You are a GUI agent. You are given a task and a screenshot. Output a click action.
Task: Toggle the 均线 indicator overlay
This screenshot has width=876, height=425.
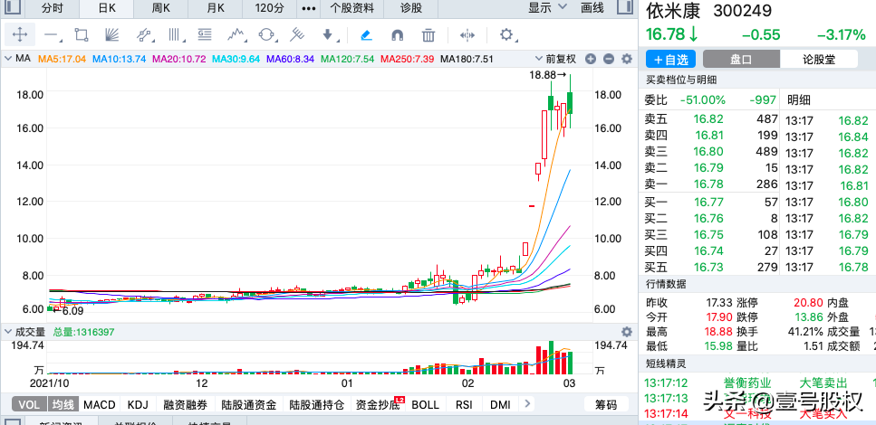coord(62,404)
